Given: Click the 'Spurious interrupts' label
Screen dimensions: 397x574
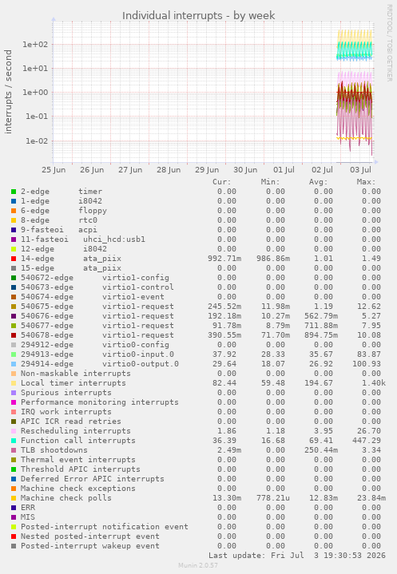Looking at the screenshot, I should click(x=66, y=393).
